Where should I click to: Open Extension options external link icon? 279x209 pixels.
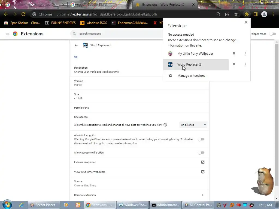(203, 162)
